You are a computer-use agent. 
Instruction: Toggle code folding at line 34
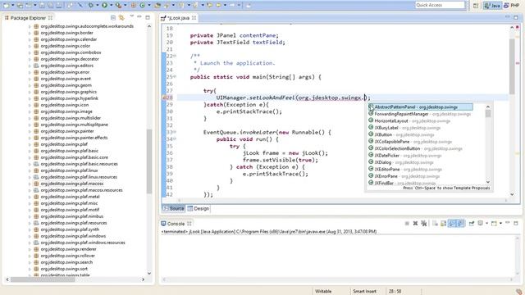(175, 138)
